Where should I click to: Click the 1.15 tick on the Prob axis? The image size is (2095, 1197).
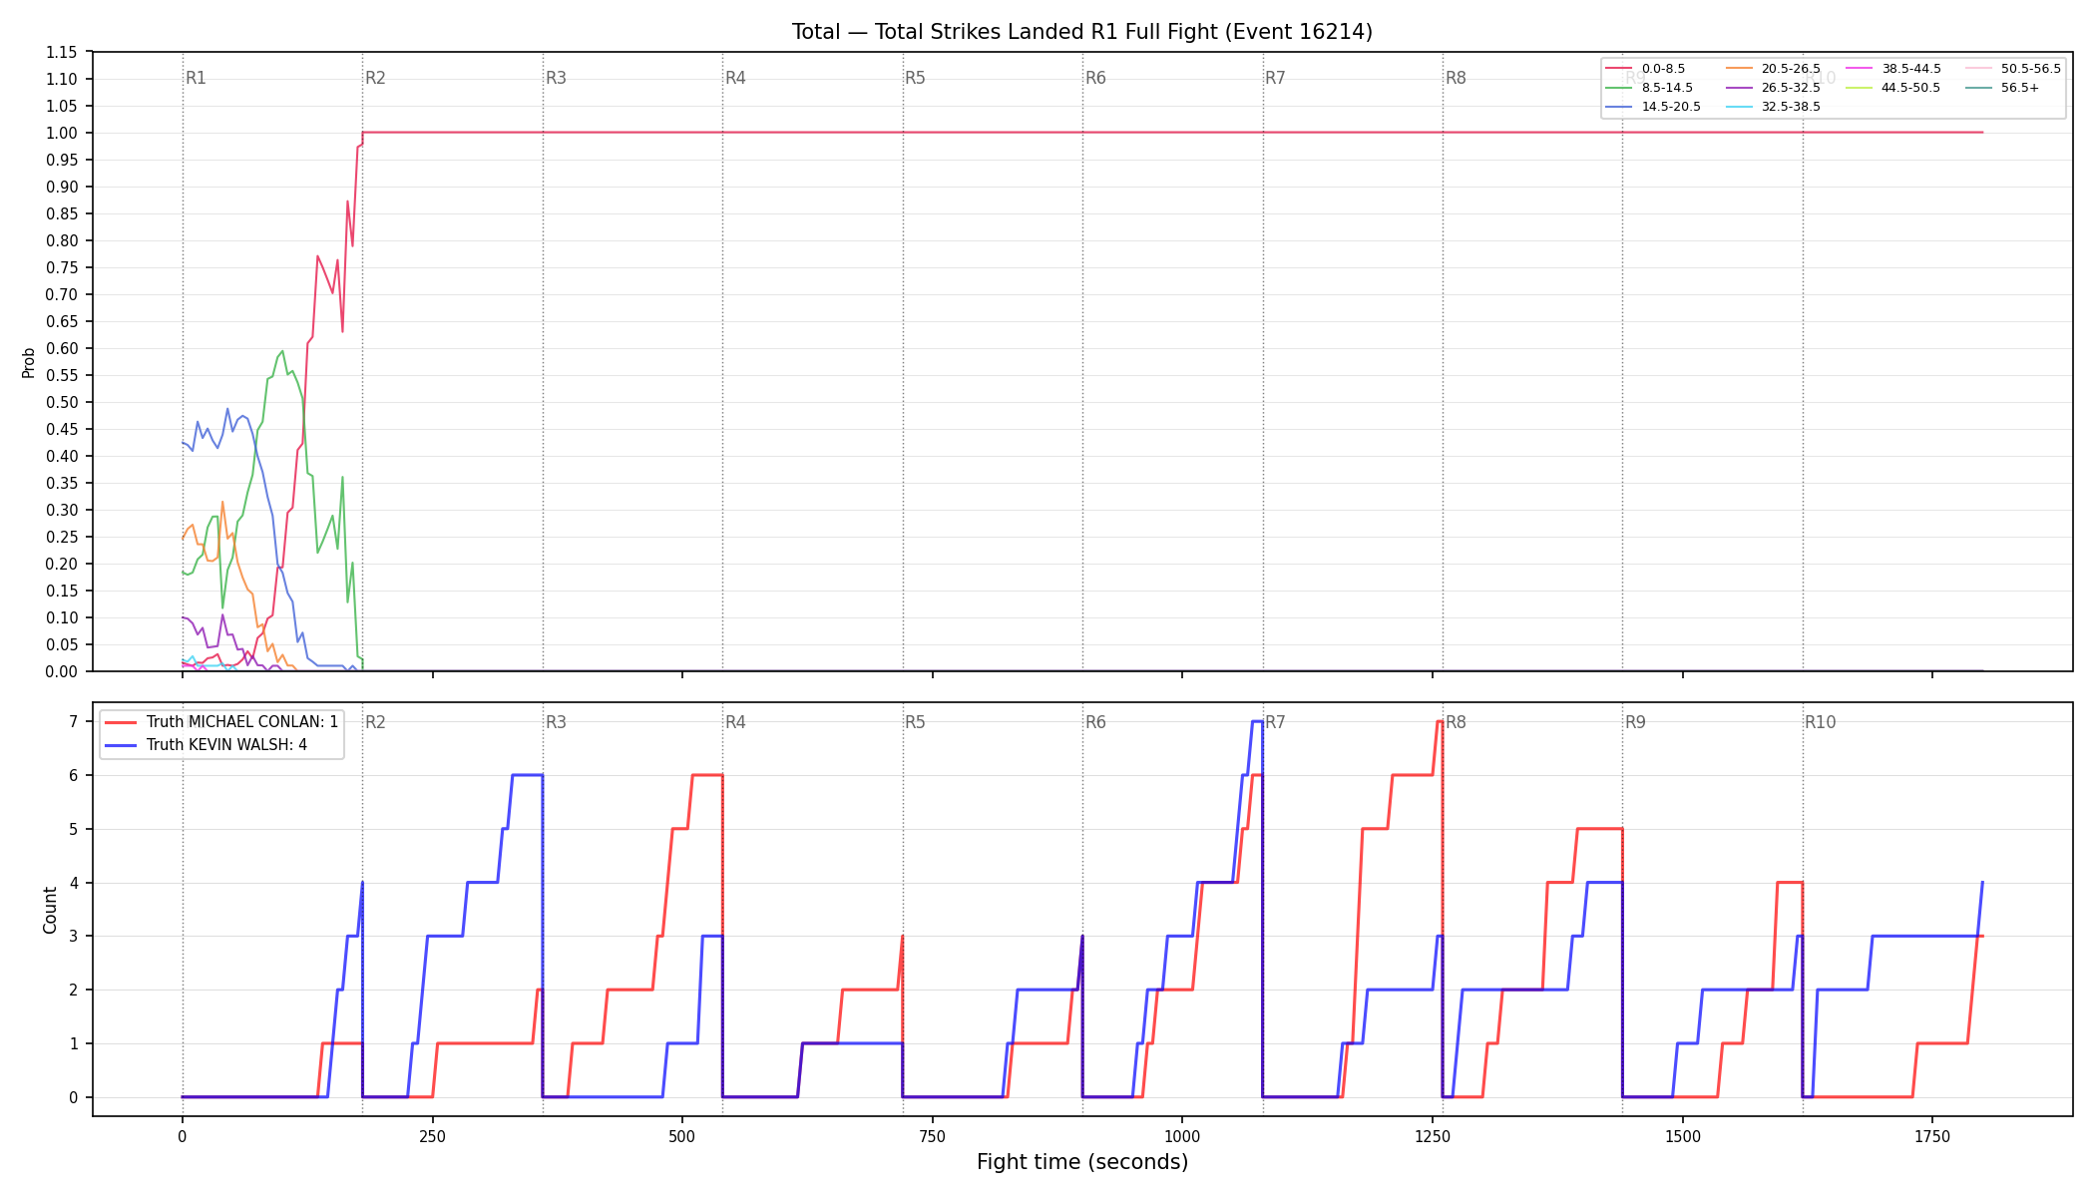tap(62, 52)
